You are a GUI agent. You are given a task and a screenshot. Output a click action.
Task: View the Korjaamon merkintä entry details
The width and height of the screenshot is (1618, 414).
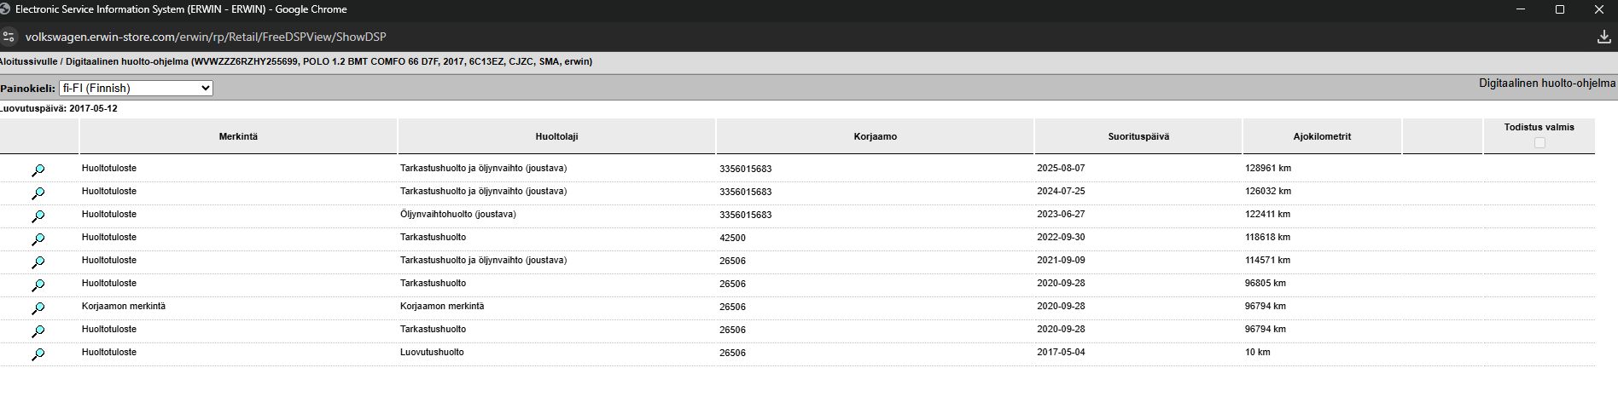tap(38, 308)
